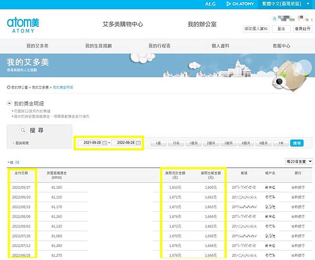Click the date 2022/08/09 row

click(x=22, y=216)
